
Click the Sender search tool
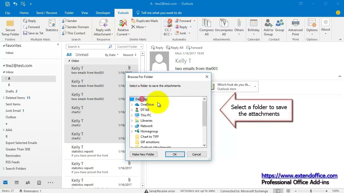pos(70,21)
